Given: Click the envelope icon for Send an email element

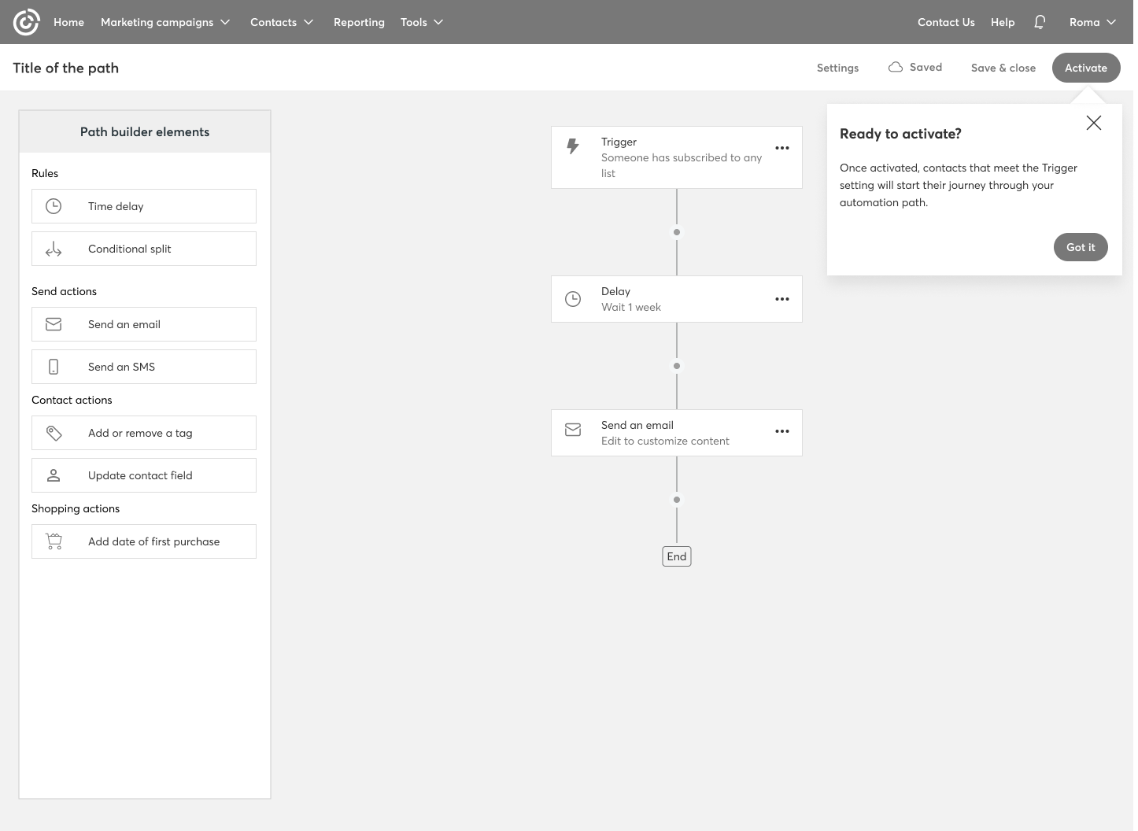Looking at the screenshot, I should click(x=54, y=324).
